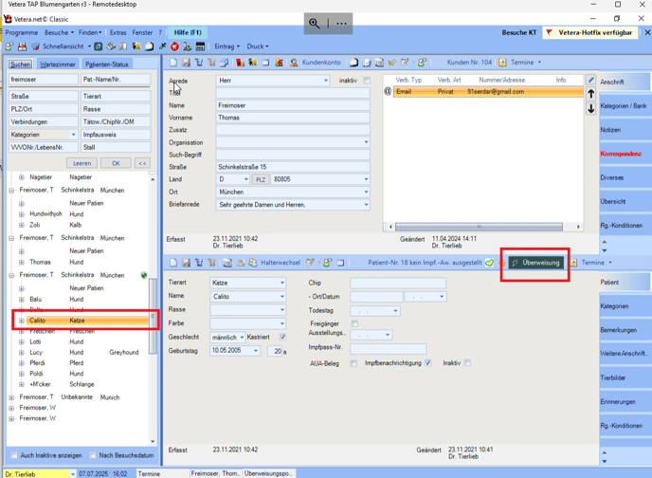Expand the Freimoser, T Unbekannte Munich node
The height and width of the screenshot is (478, 652).
11,397
